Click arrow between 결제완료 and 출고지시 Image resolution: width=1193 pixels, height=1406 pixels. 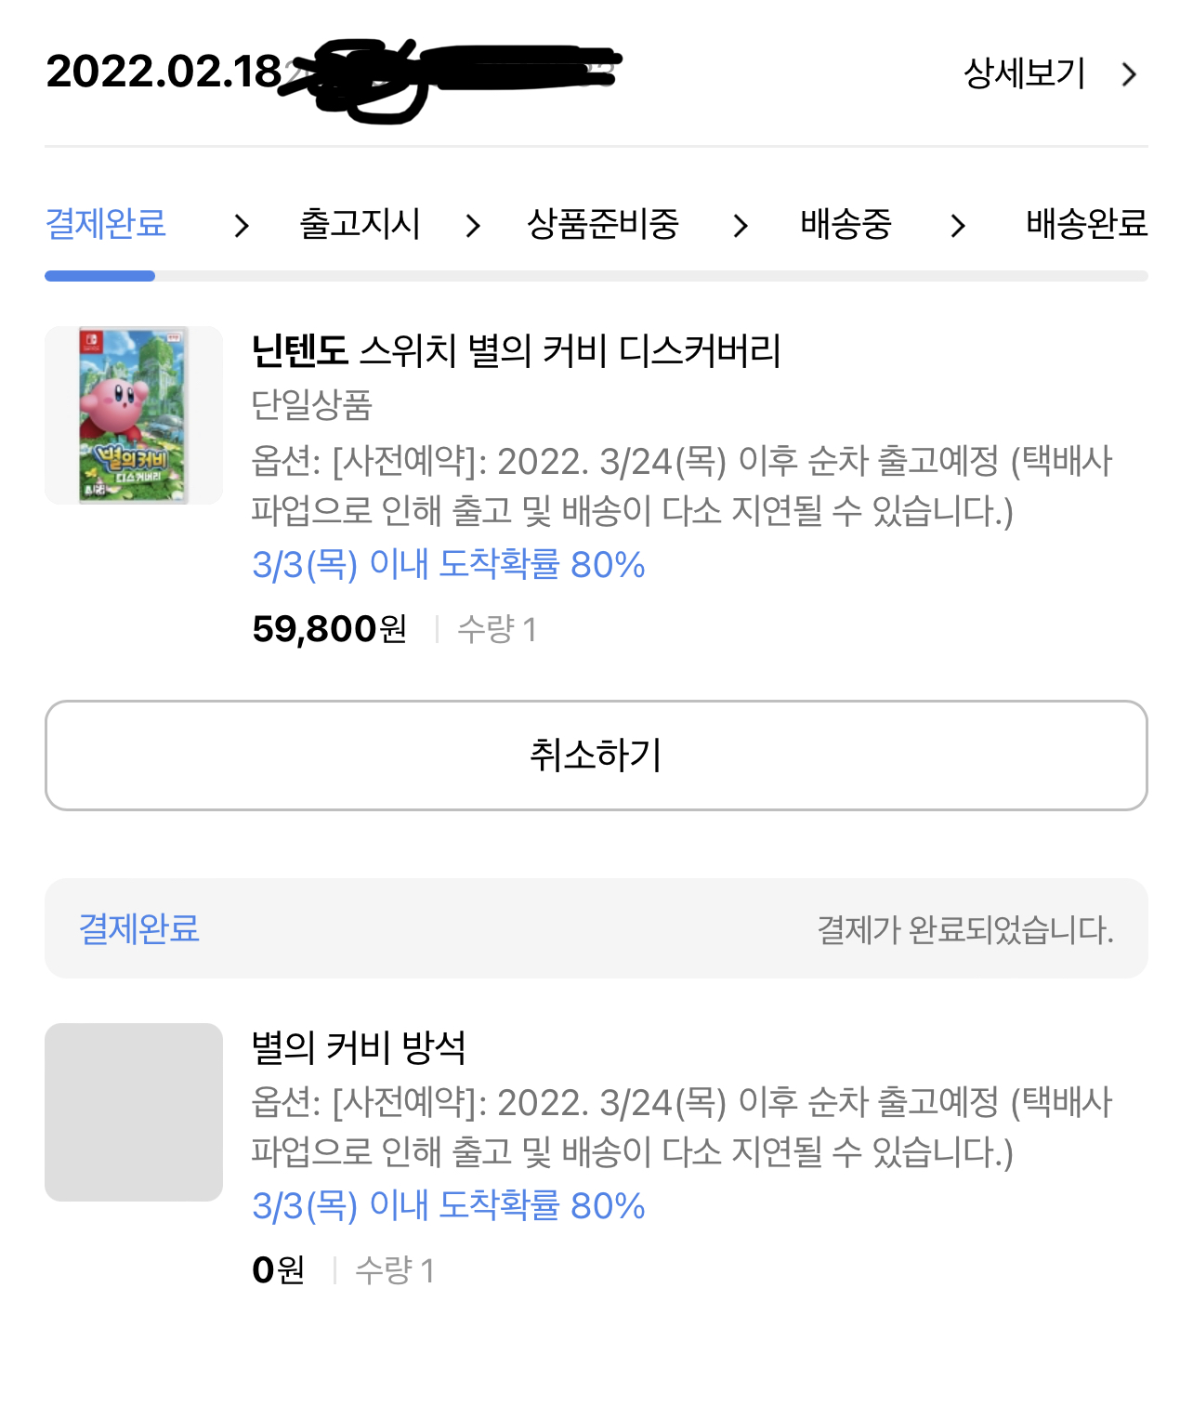click(x=242, y=226)
